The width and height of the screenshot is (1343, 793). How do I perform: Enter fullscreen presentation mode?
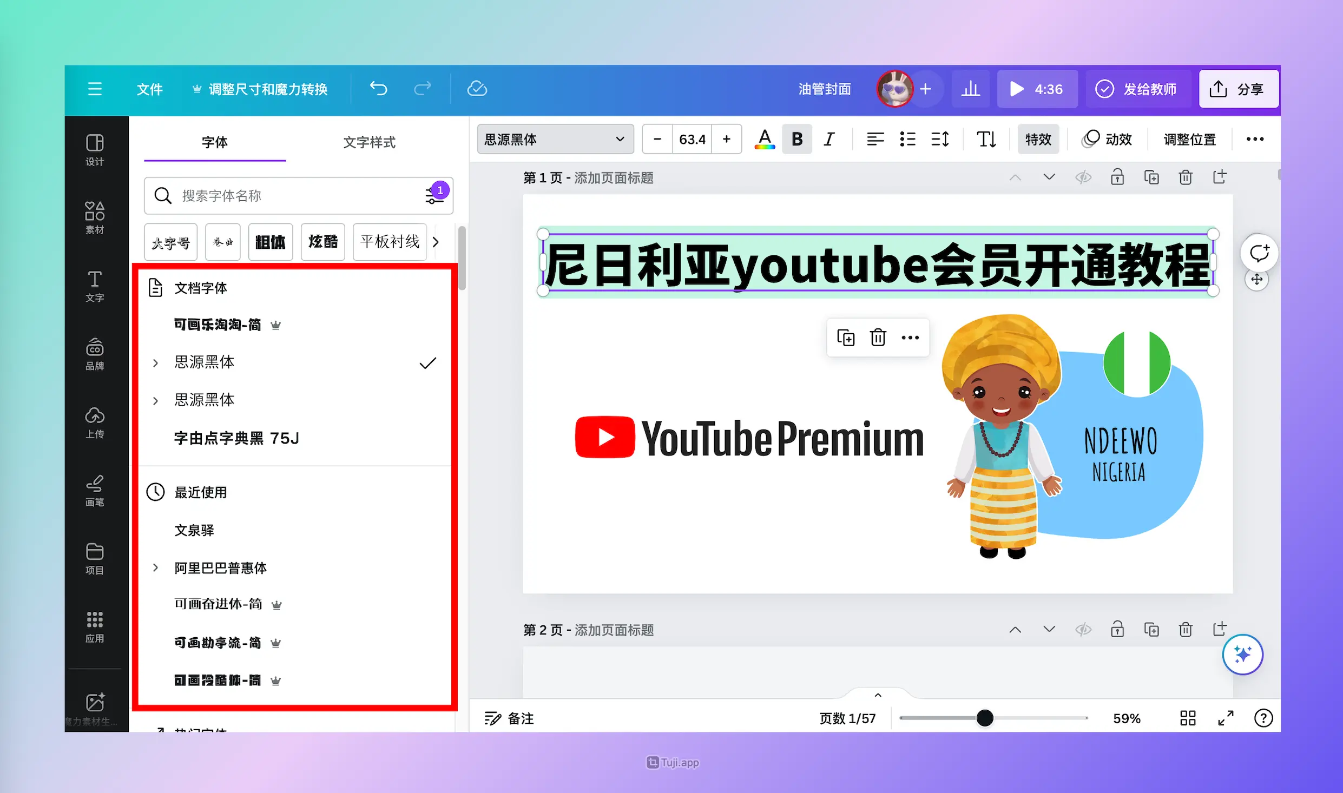click(1226, 718)
